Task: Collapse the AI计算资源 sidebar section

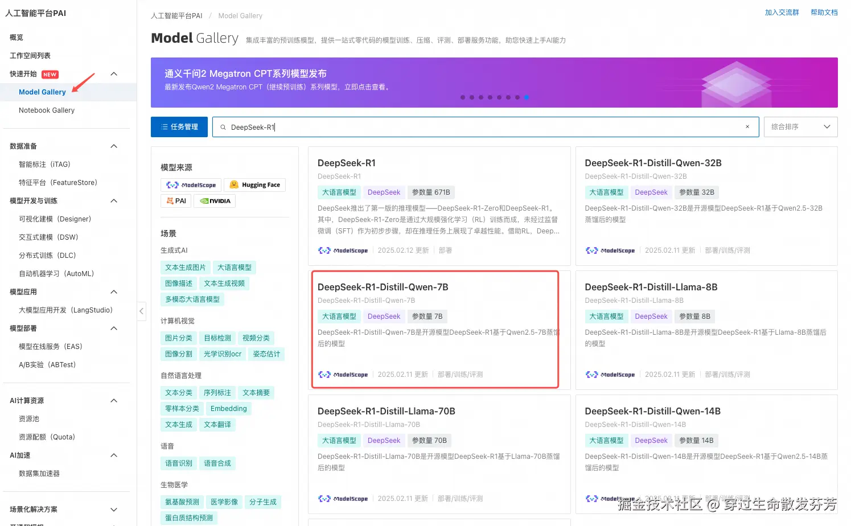Action: pyautogui.click(x=114, y=401)
